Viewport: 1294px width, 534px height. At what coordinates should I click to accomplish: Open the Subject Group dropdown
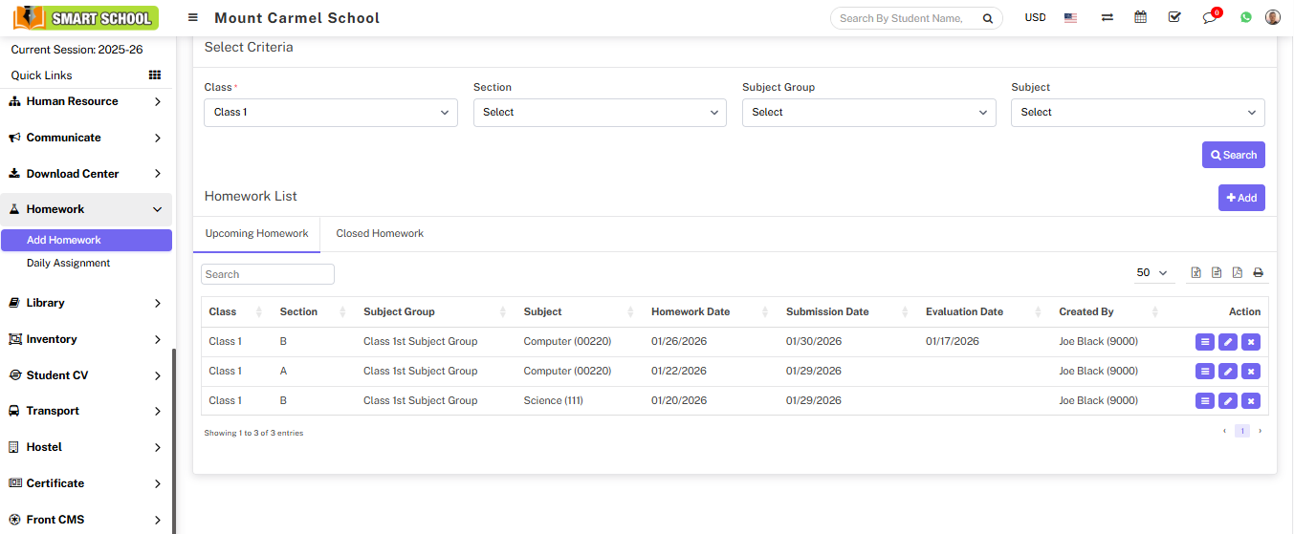click(868, 113)
